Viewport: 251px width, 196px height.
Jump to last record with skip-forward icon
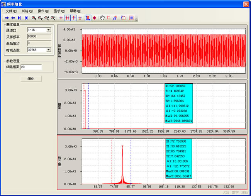coord(19,18)
